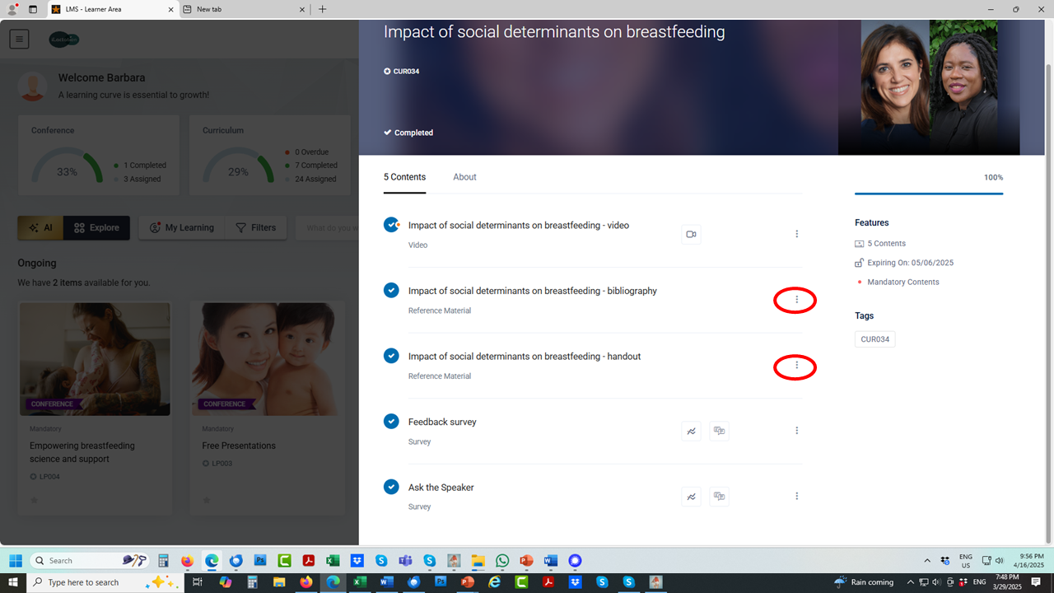Screen dimensions: 1054x593
Task: Click the 7:48 PM clock on the dark taskbar
Action: (1006, 582)
